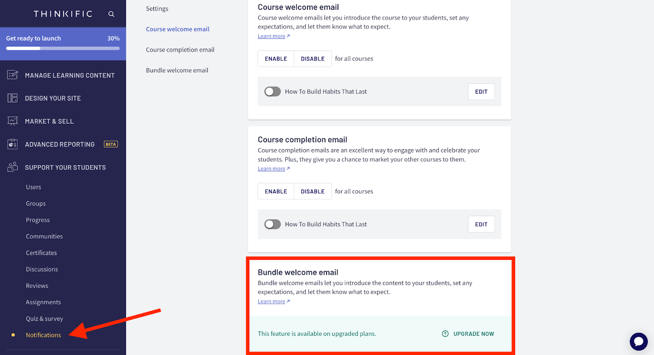Click the Manage Learning Content icon
Image resolution: width=654 pixels, height=355 pixels.
click(x=13, y=75)
